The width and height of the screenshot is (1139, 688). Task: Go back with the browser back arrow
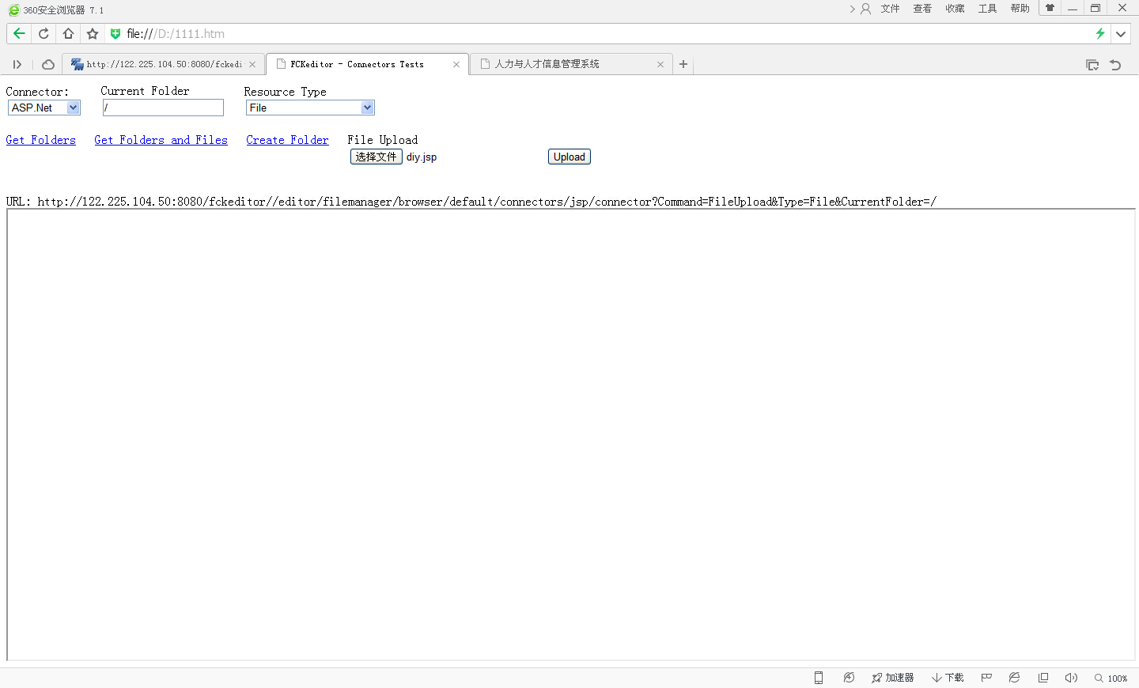(x=19, y=33)
